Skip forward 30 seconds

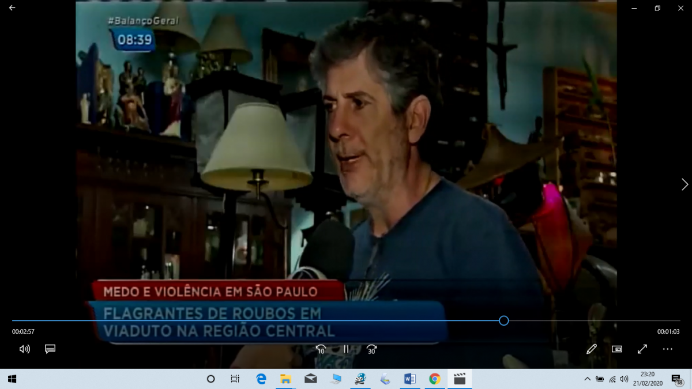[371, 349]
